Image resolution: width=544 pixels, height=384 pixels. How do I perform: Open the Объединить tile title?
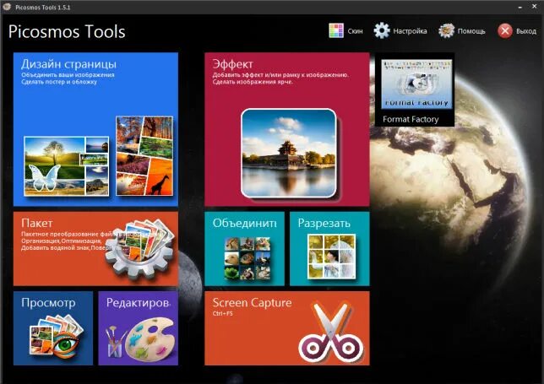[x=245, y=223]
